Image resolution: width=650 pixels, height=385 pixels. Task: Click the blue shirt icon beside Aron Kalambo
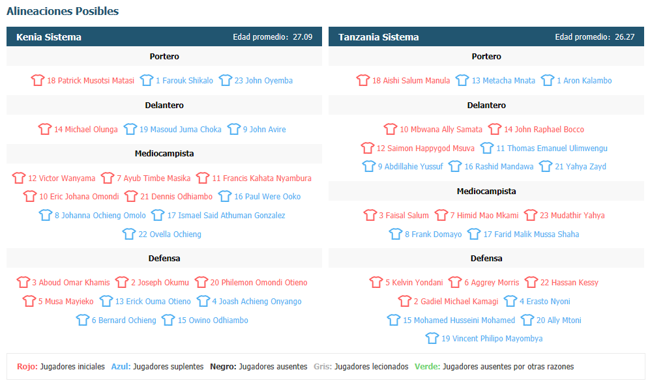(x=548, y=80)
